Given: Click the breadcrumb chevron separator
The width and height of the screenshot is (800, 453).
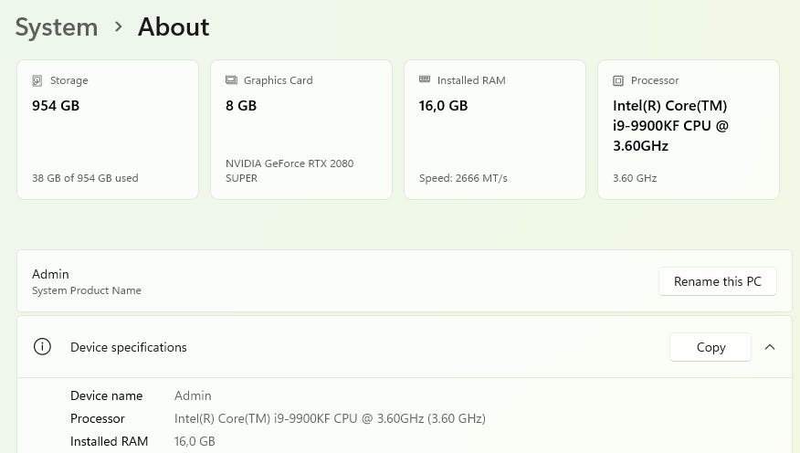Looking at the screenshot, I should click(x=118, y=27).
